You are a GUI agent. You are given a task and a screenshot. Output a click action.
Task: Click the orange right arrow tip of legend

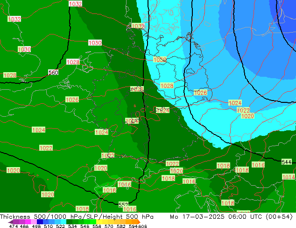[x=139, y=222]
